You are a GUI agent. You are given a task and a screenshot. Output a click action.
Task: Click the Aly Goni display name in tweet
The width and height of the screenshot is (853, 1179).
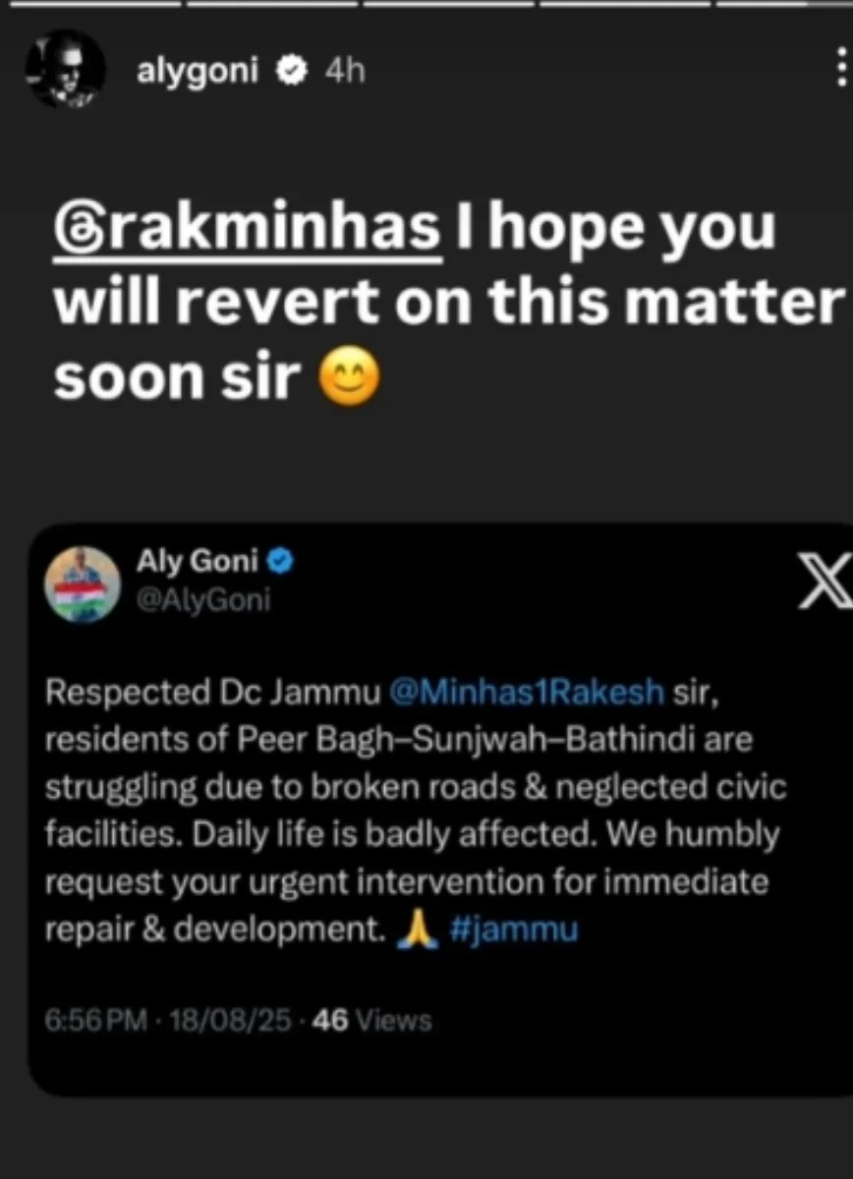(x=198, y=563)
